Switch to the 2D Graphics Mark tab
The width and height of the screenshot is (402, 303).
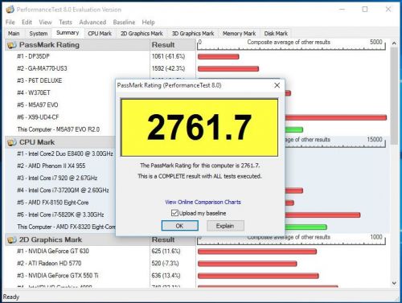(x=142, y=34)
